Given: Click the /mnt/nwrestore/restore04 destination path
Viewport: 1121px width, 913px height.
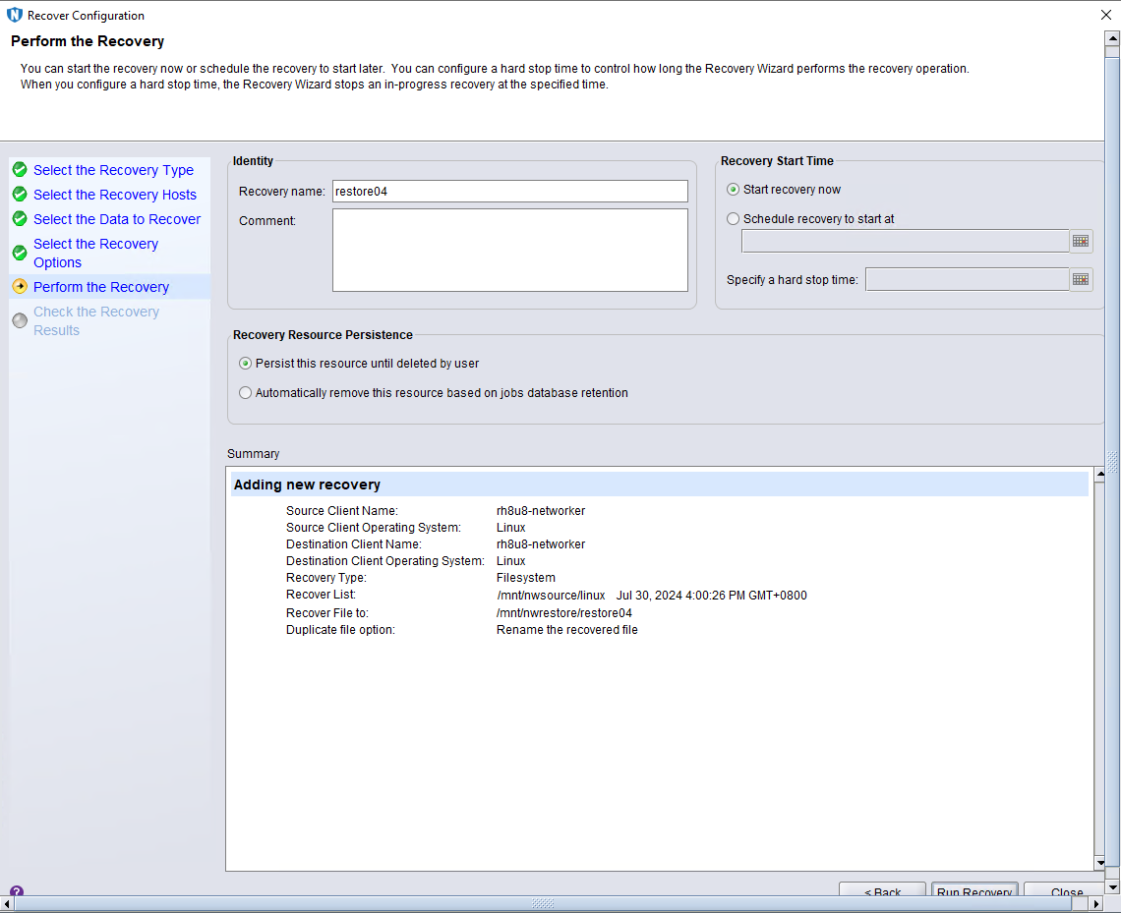Looking at the screenshot, I should coord(564,613).
